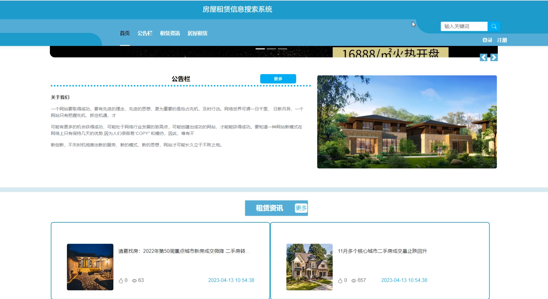This screenshot has width=548, height=299.
Task: Switch to the 租赁资讯 tab
Action: pyautogui.click(x=170, y=33)
